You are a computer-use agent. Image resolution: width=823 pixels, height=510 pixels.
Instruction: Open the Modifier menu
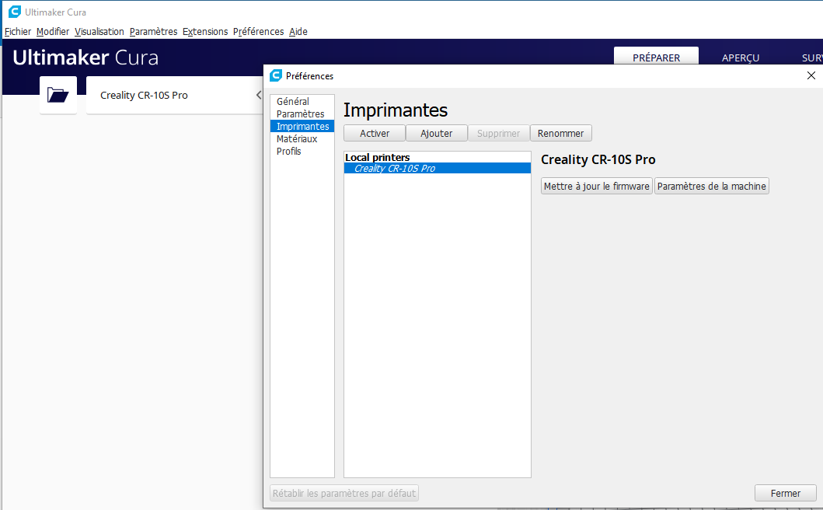coord(53,32)
